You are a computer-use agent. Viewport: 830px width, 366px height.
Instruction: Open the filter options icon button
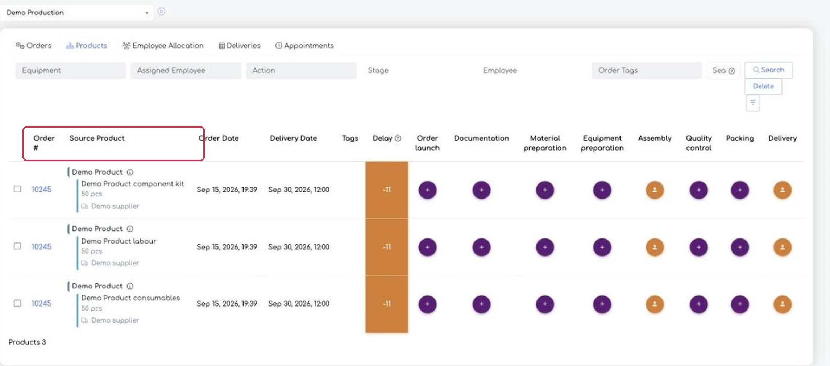coord(753,103)
